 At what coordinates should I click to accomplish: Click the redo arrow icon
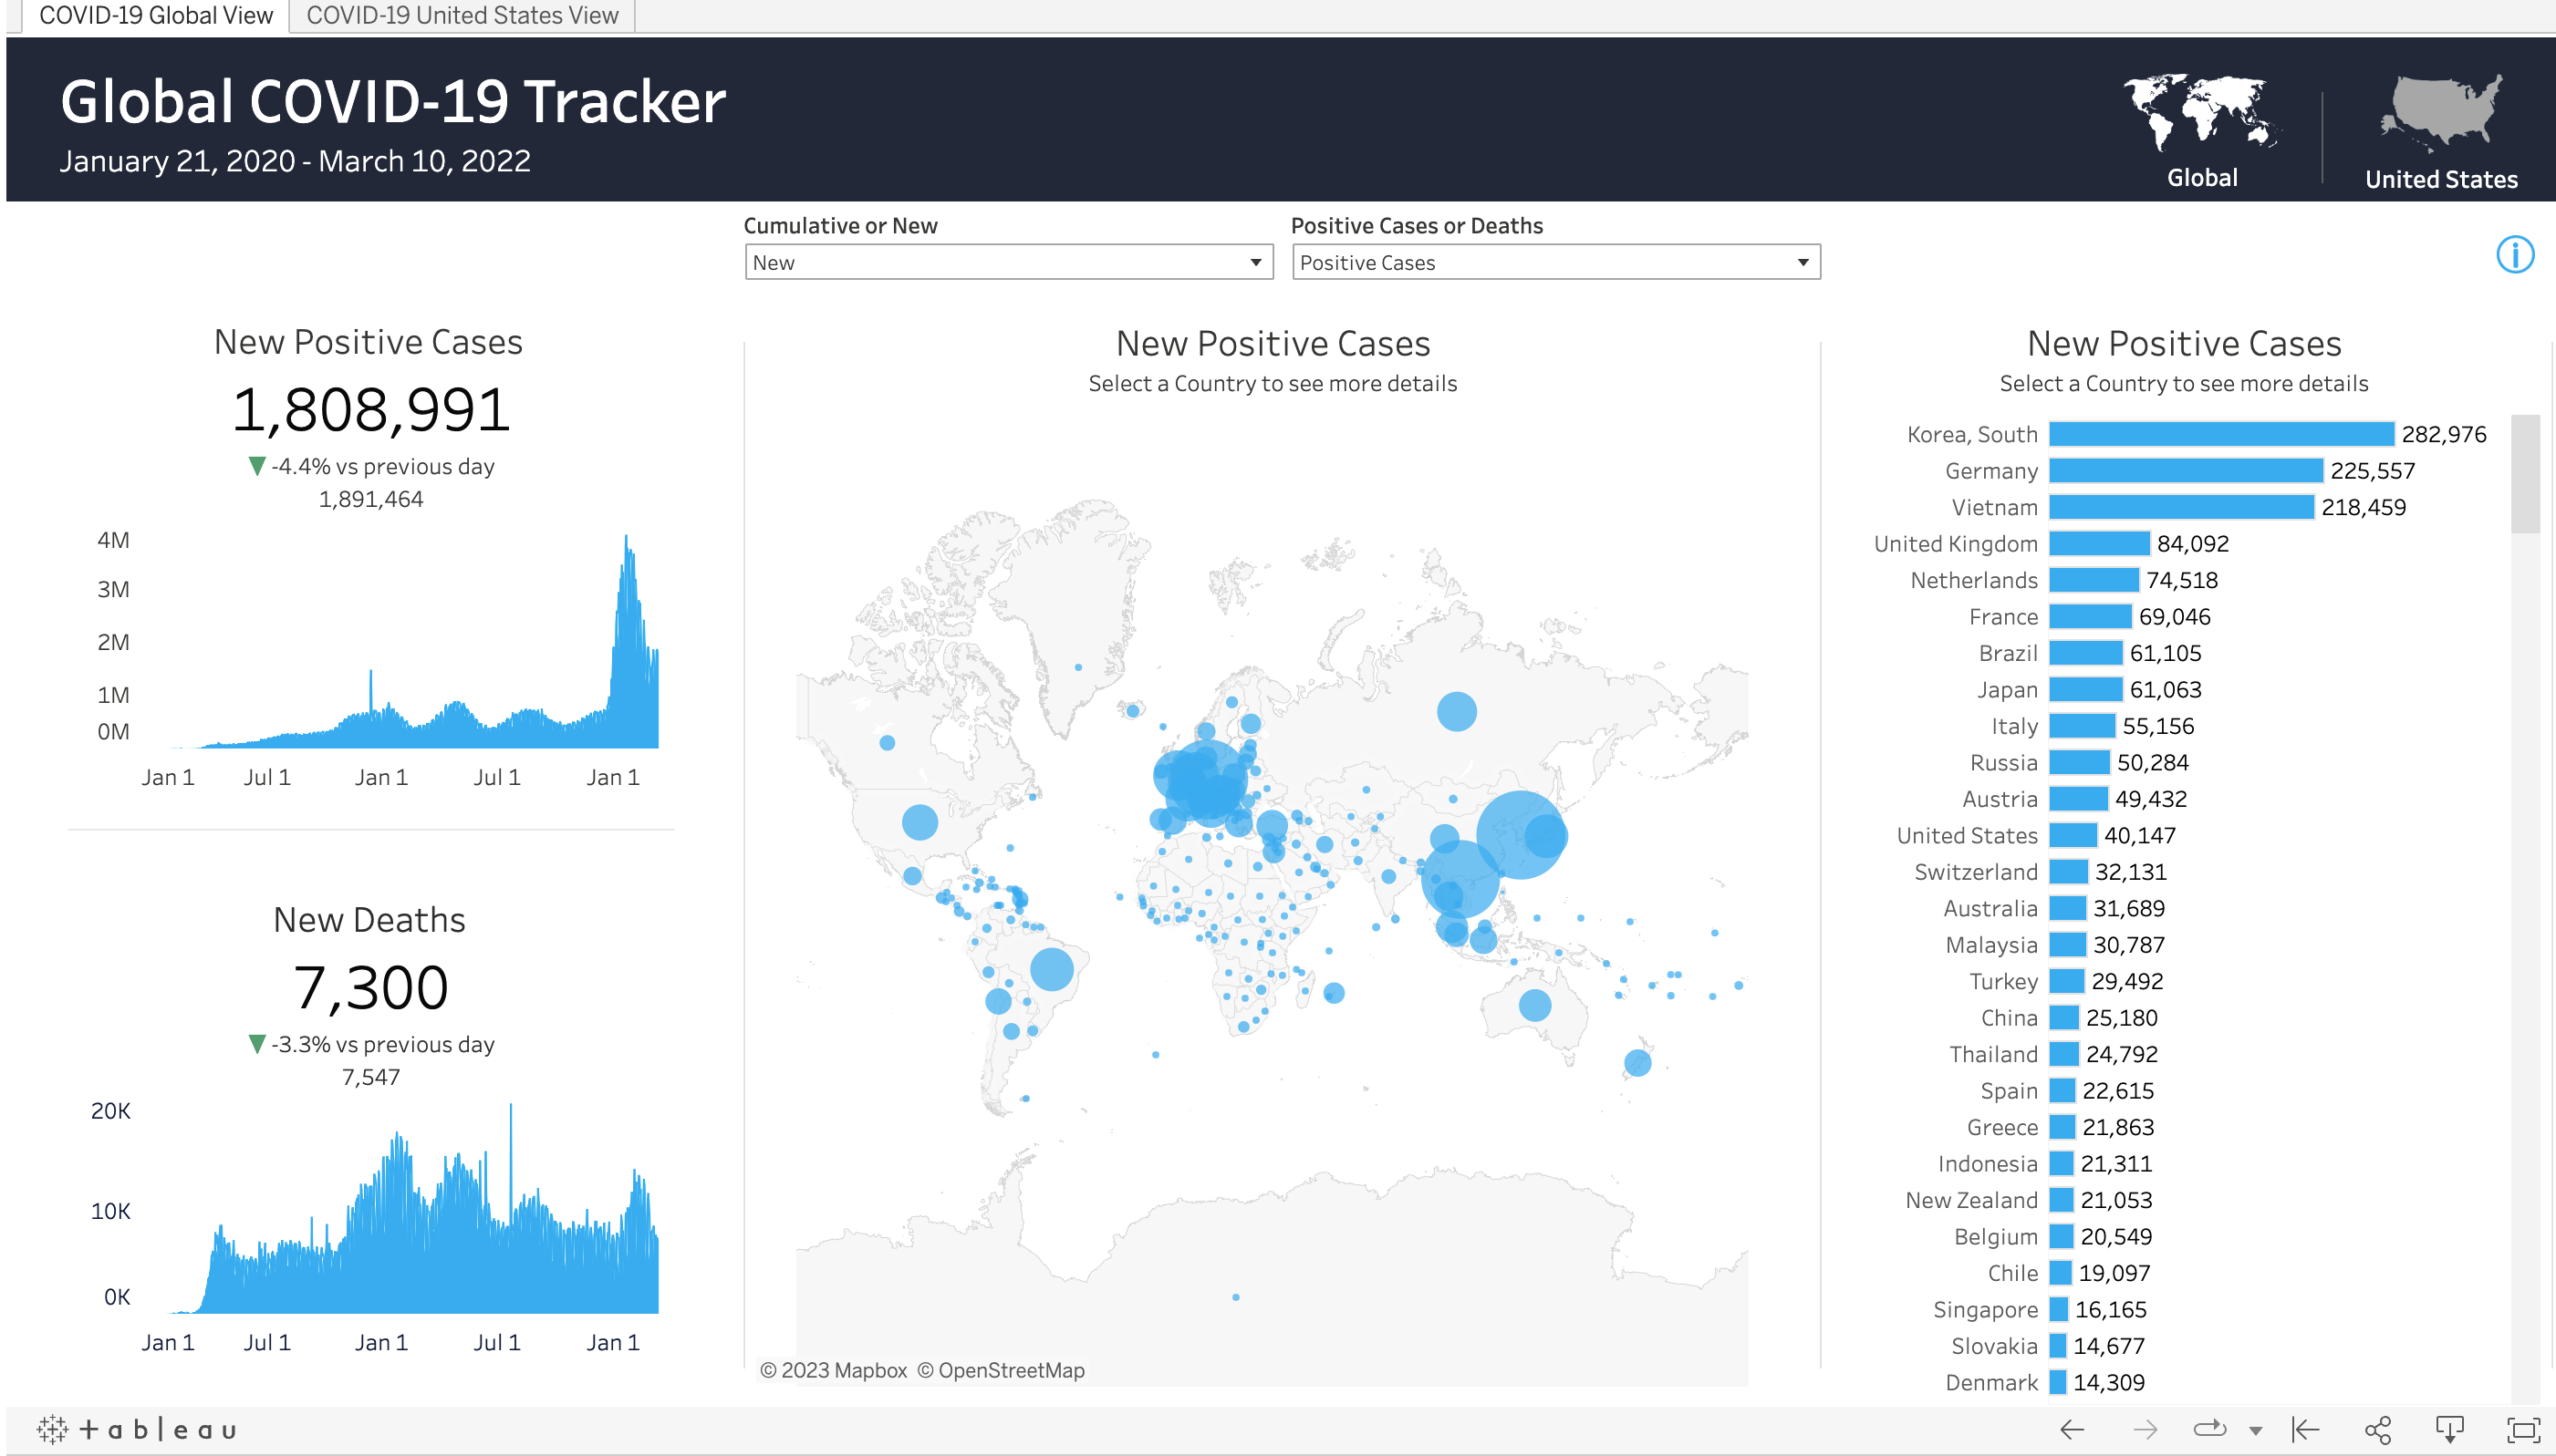pos(2146,1428)
